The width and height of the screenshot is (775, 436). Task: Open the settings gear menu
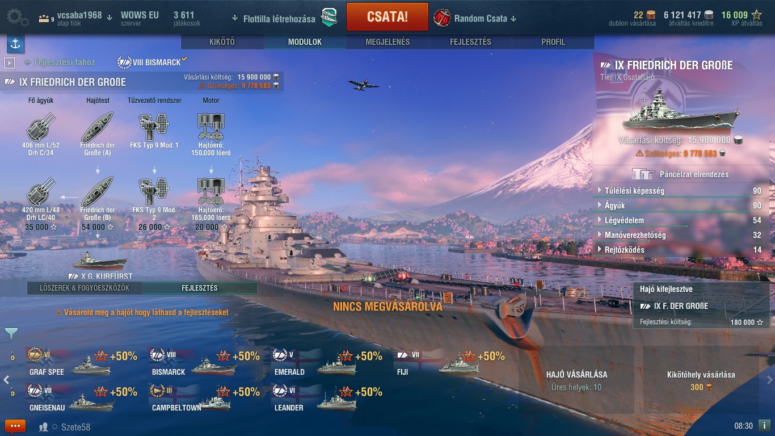coord(17,16)
